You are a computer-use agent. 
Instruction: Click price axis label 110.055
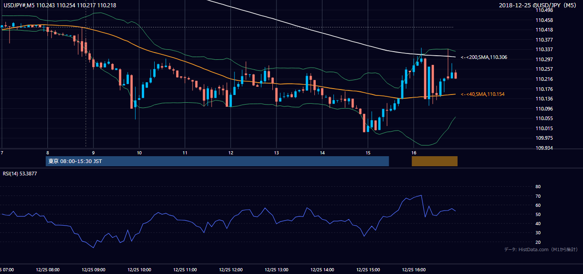(544, 118)
